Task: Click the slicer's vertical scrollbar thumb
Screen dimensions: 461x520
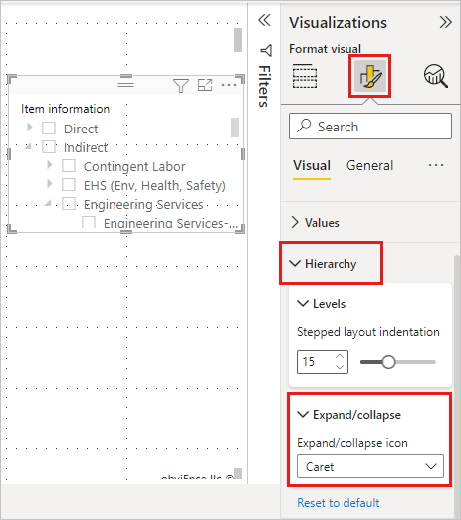Action: pos(235,128)
